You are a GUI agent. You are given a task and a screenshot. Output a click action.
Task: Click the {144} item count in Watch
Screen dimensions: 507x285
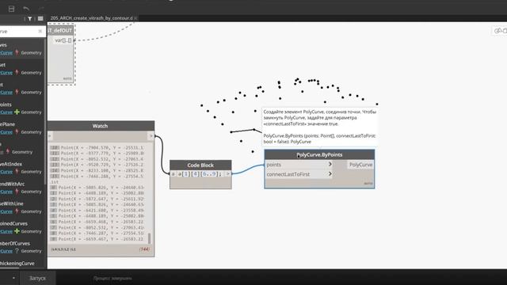144,249
